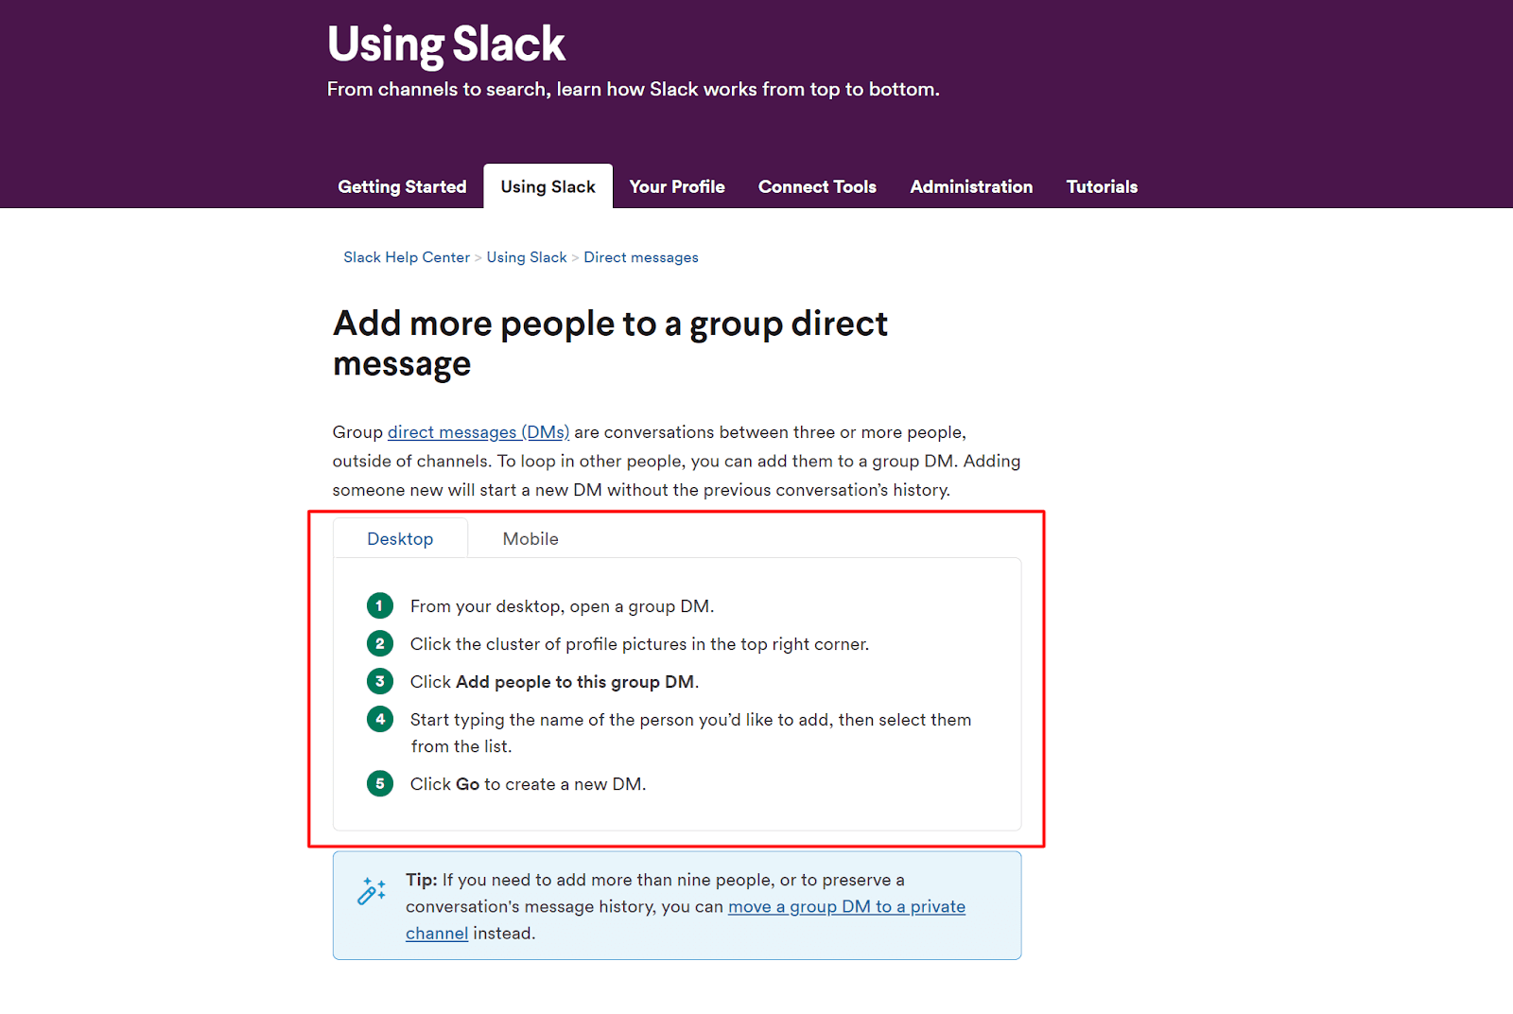Click the green step 3 circle

click(379, 681)
